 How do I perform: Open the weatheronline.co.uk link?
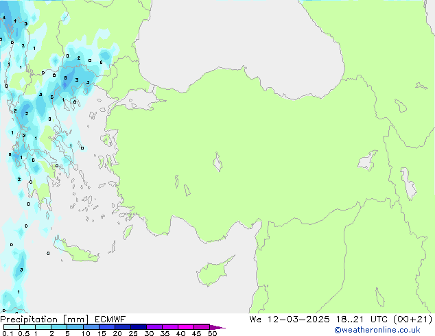[x=377, y=330]
